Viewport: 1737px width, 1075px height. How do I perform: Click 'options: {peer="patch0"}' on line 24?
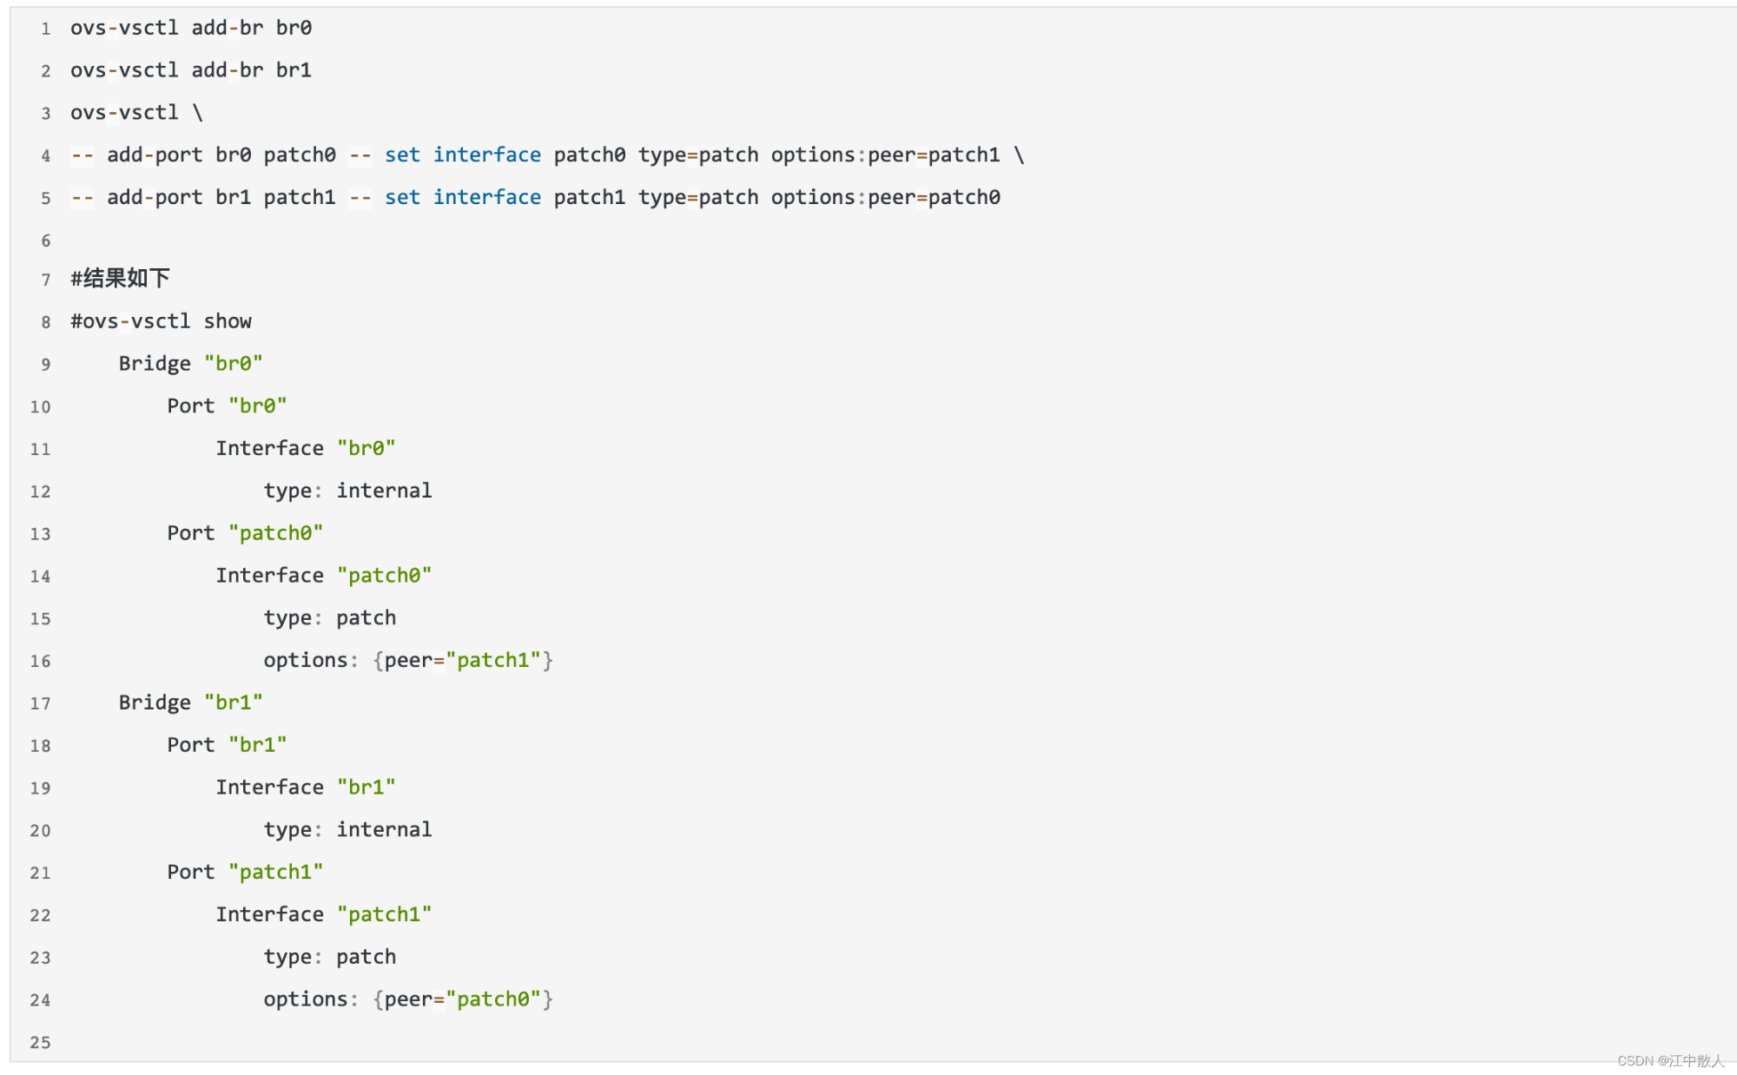pyautogui.click(x=408, y=999)
